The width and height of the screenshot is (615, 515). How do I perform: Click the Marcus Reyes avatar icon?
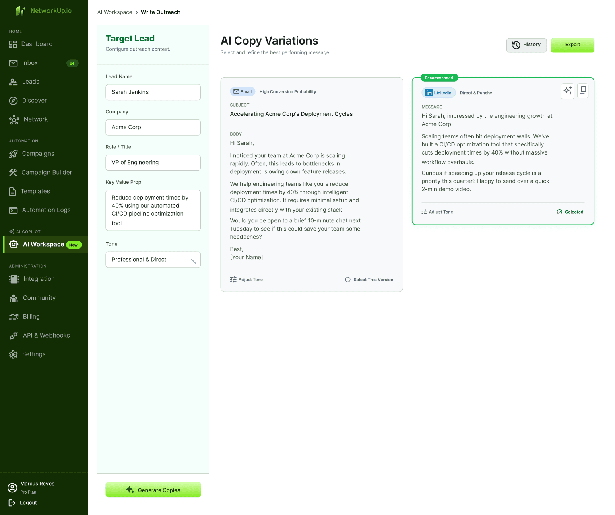click(12, 488)
